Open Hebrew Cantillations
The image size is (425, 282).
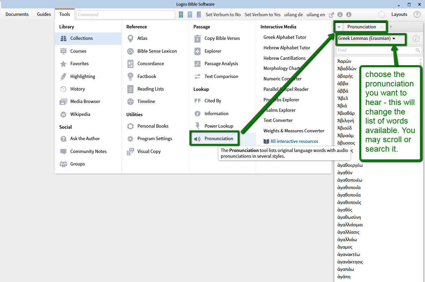(284, 58)
